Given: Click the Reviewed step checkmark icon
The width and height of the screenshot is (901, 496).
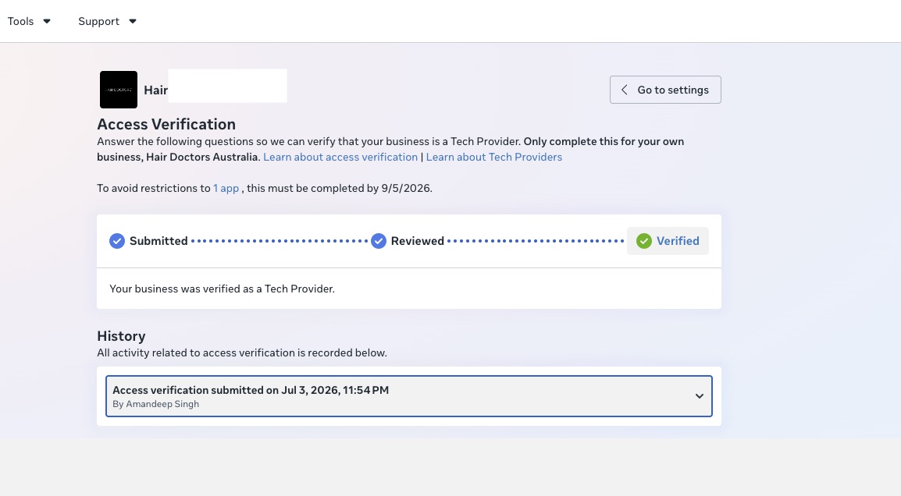Looking at the screenshot, I should click(378, 241).
